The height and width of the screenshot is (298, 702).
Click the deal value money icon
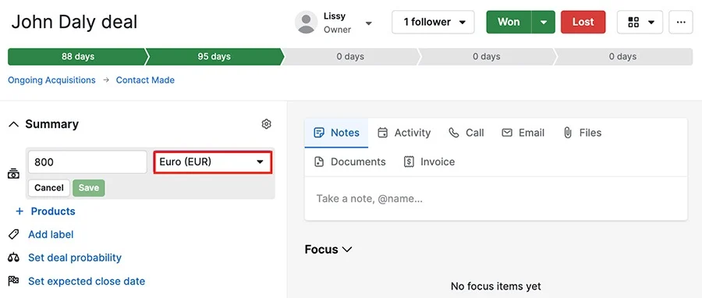[13, 174]
